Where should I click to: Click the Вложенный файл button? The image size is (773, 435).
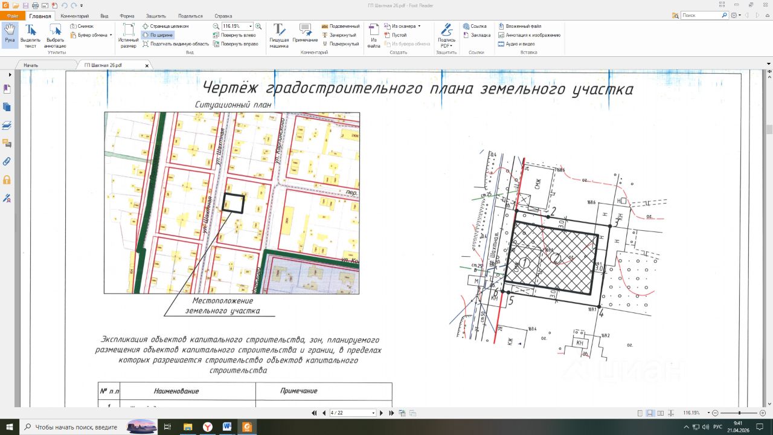click(519, 27)
